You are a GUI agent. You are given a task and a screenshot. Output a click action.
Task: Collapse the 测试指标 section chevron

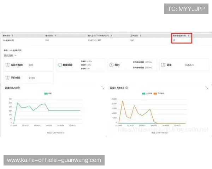pyautogui.click(x=15, y=56)
